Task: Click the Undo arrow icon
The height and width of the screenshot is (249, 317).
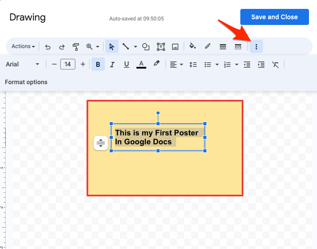Action: (48, 47)
